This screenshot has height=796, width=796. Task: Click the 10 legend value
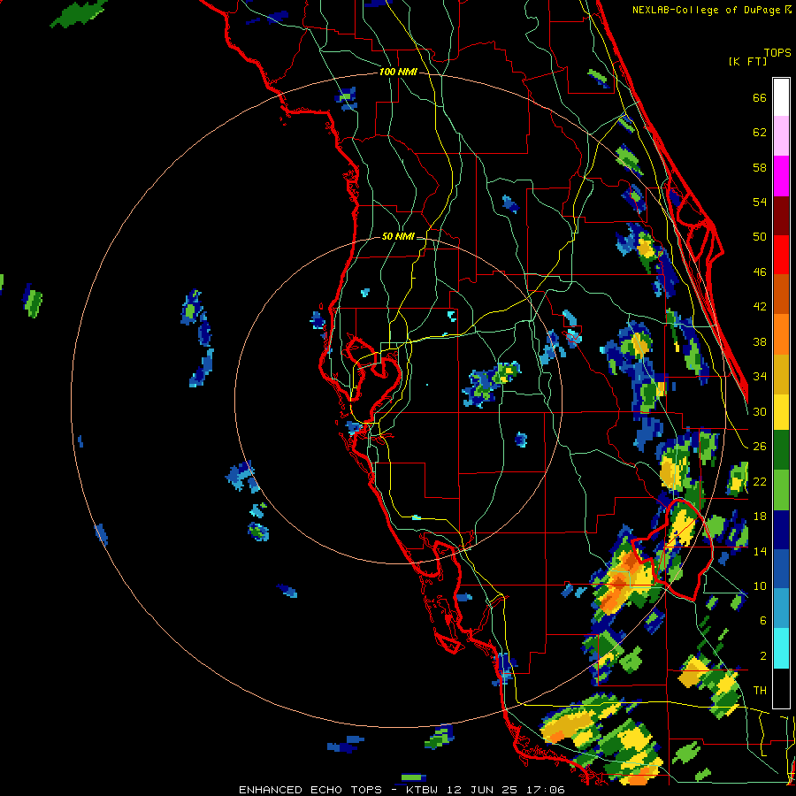pyautogui.click(x=760, y=586)
